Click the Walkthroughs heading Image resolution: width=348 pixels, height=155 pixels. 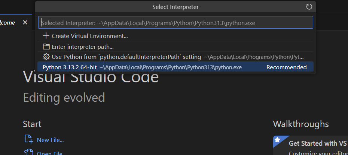[301, 124]
